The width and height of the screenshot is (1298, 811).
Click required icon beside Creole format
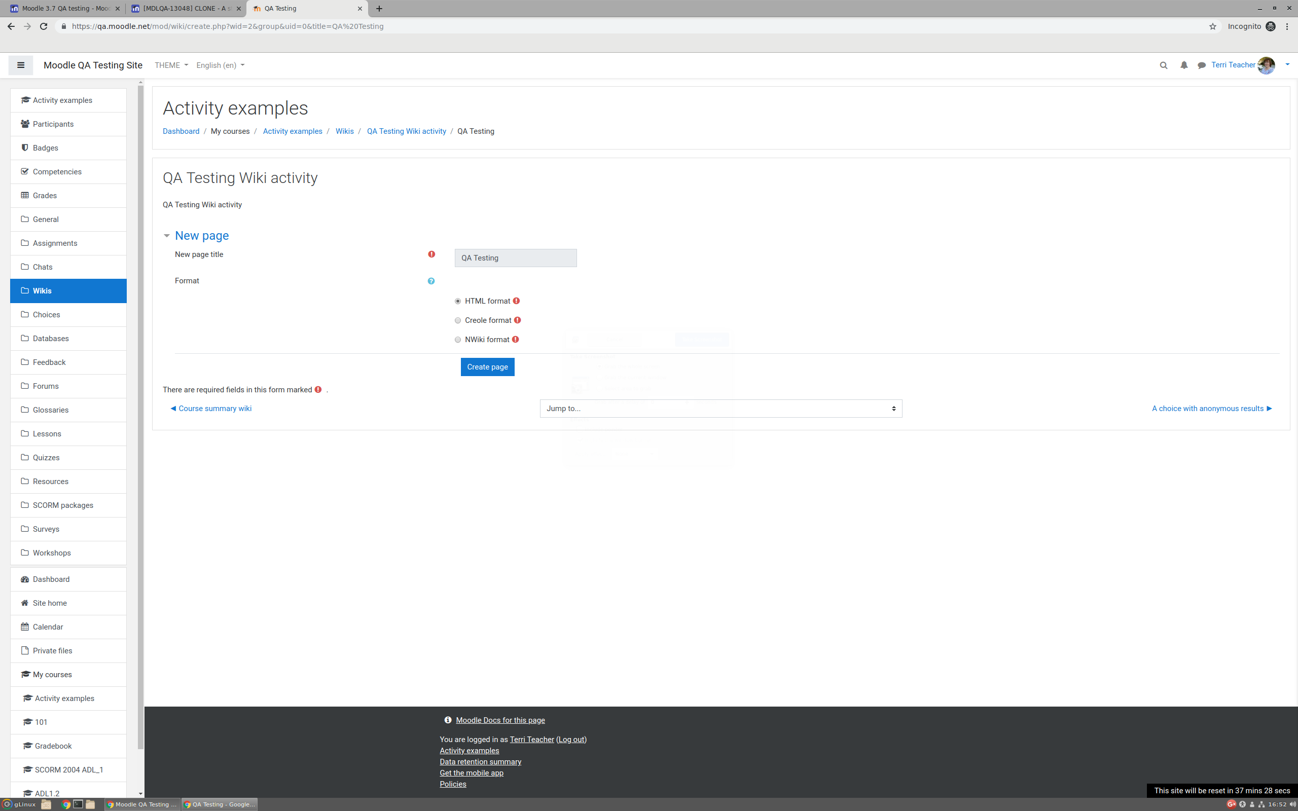[517, 320]
